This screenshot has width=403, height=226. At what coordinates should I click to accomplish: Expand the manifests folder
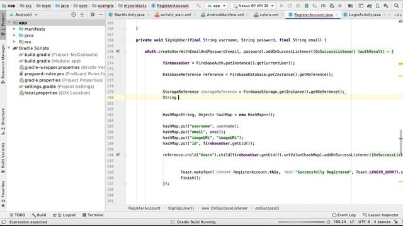[x=14, y=30]
